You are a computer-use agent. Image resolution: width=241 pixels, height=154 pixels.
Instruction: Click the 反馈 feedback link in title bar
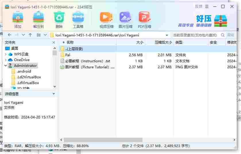click(199, 6)
